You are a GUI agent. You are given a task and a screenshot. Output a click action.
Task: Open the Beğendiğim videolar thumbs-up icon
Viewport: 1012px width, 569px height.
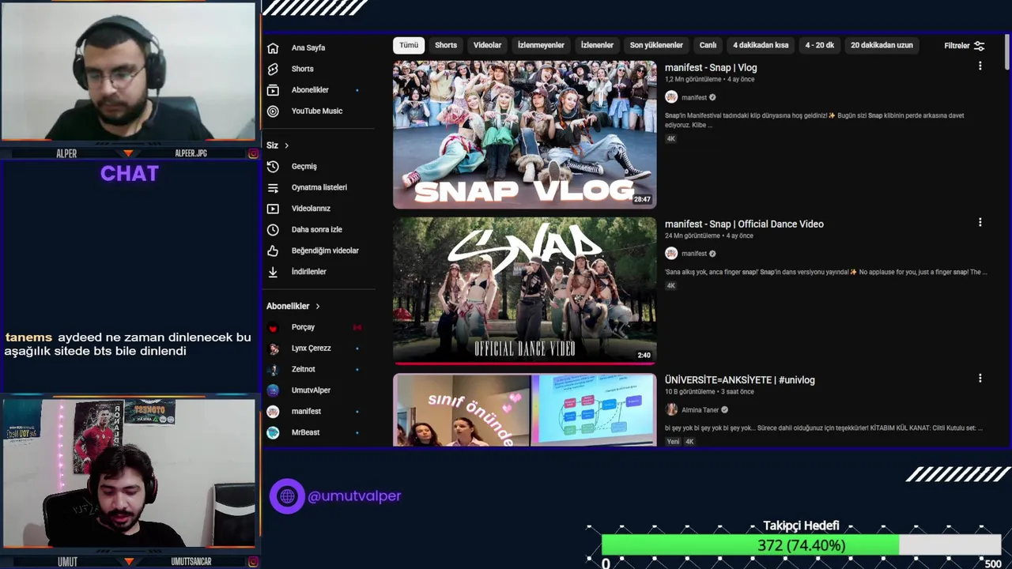click(273, 251)
